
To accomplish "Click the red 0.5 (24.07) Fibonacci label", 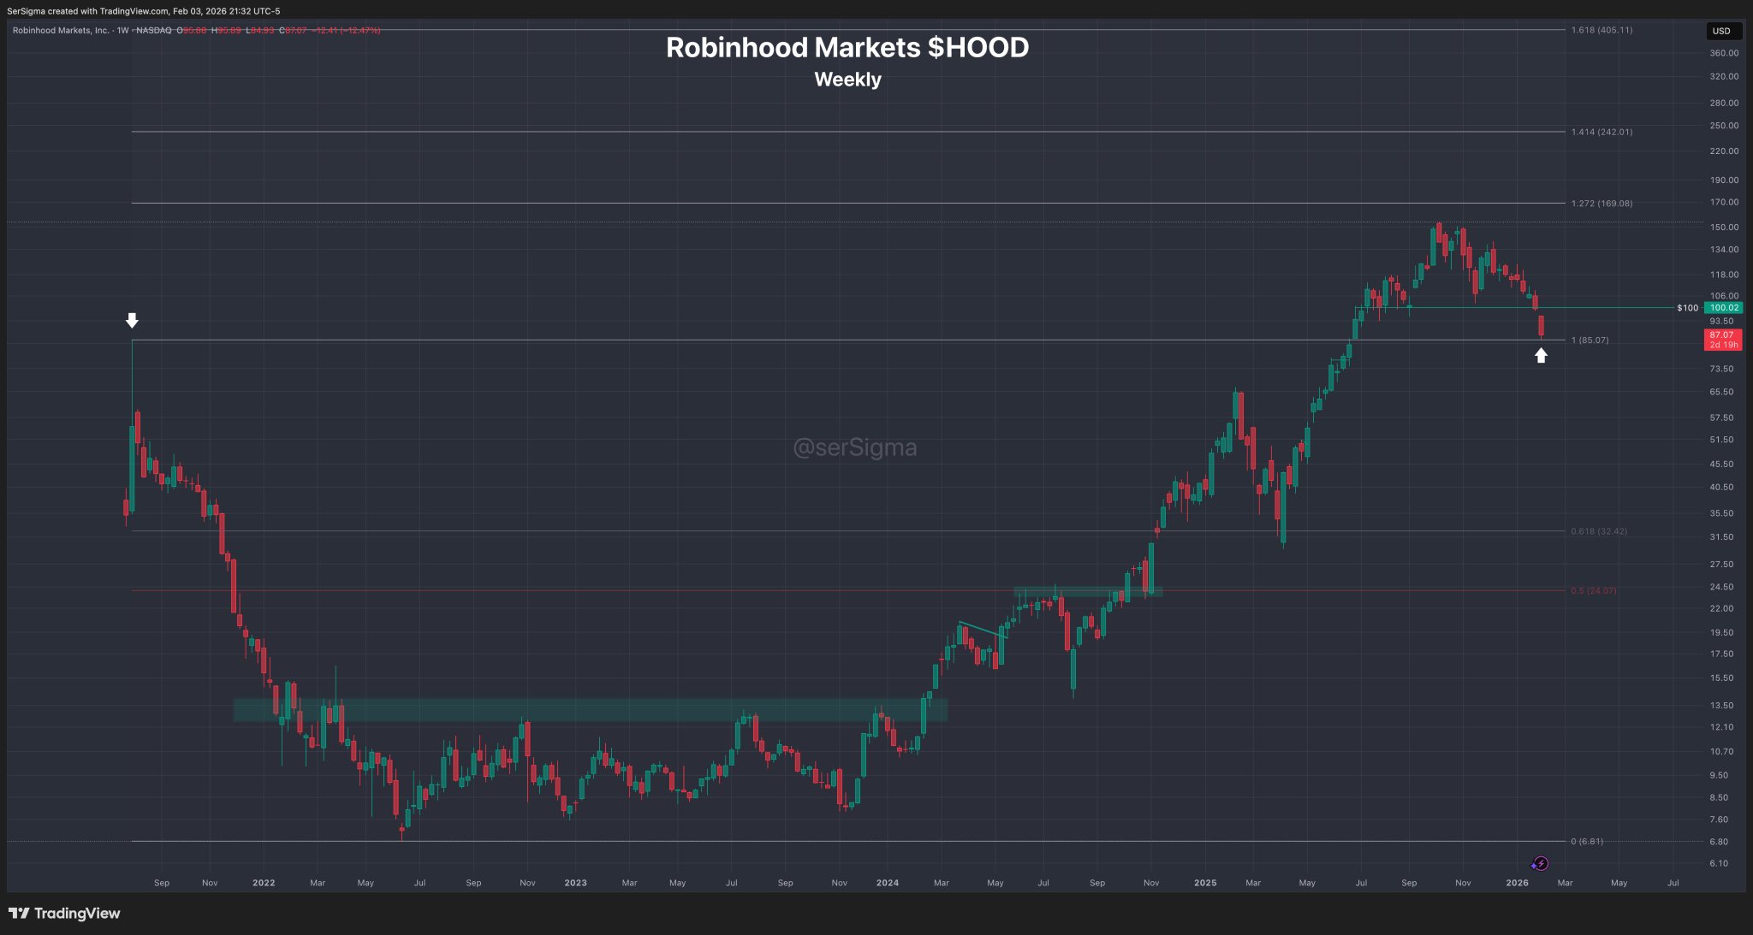I will point(1594,591).
